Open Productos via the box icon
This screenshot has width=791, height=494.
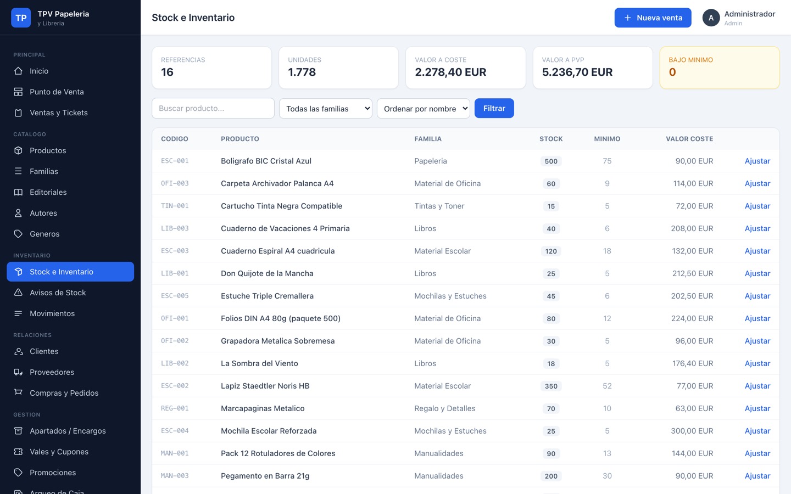click(18, 150)
